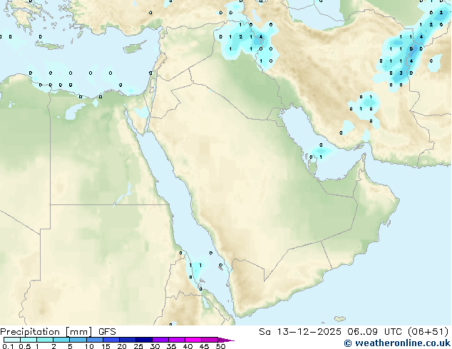Click the 25–30 mm navy legend swatch
452x349 pixels.
click(144, 340)
